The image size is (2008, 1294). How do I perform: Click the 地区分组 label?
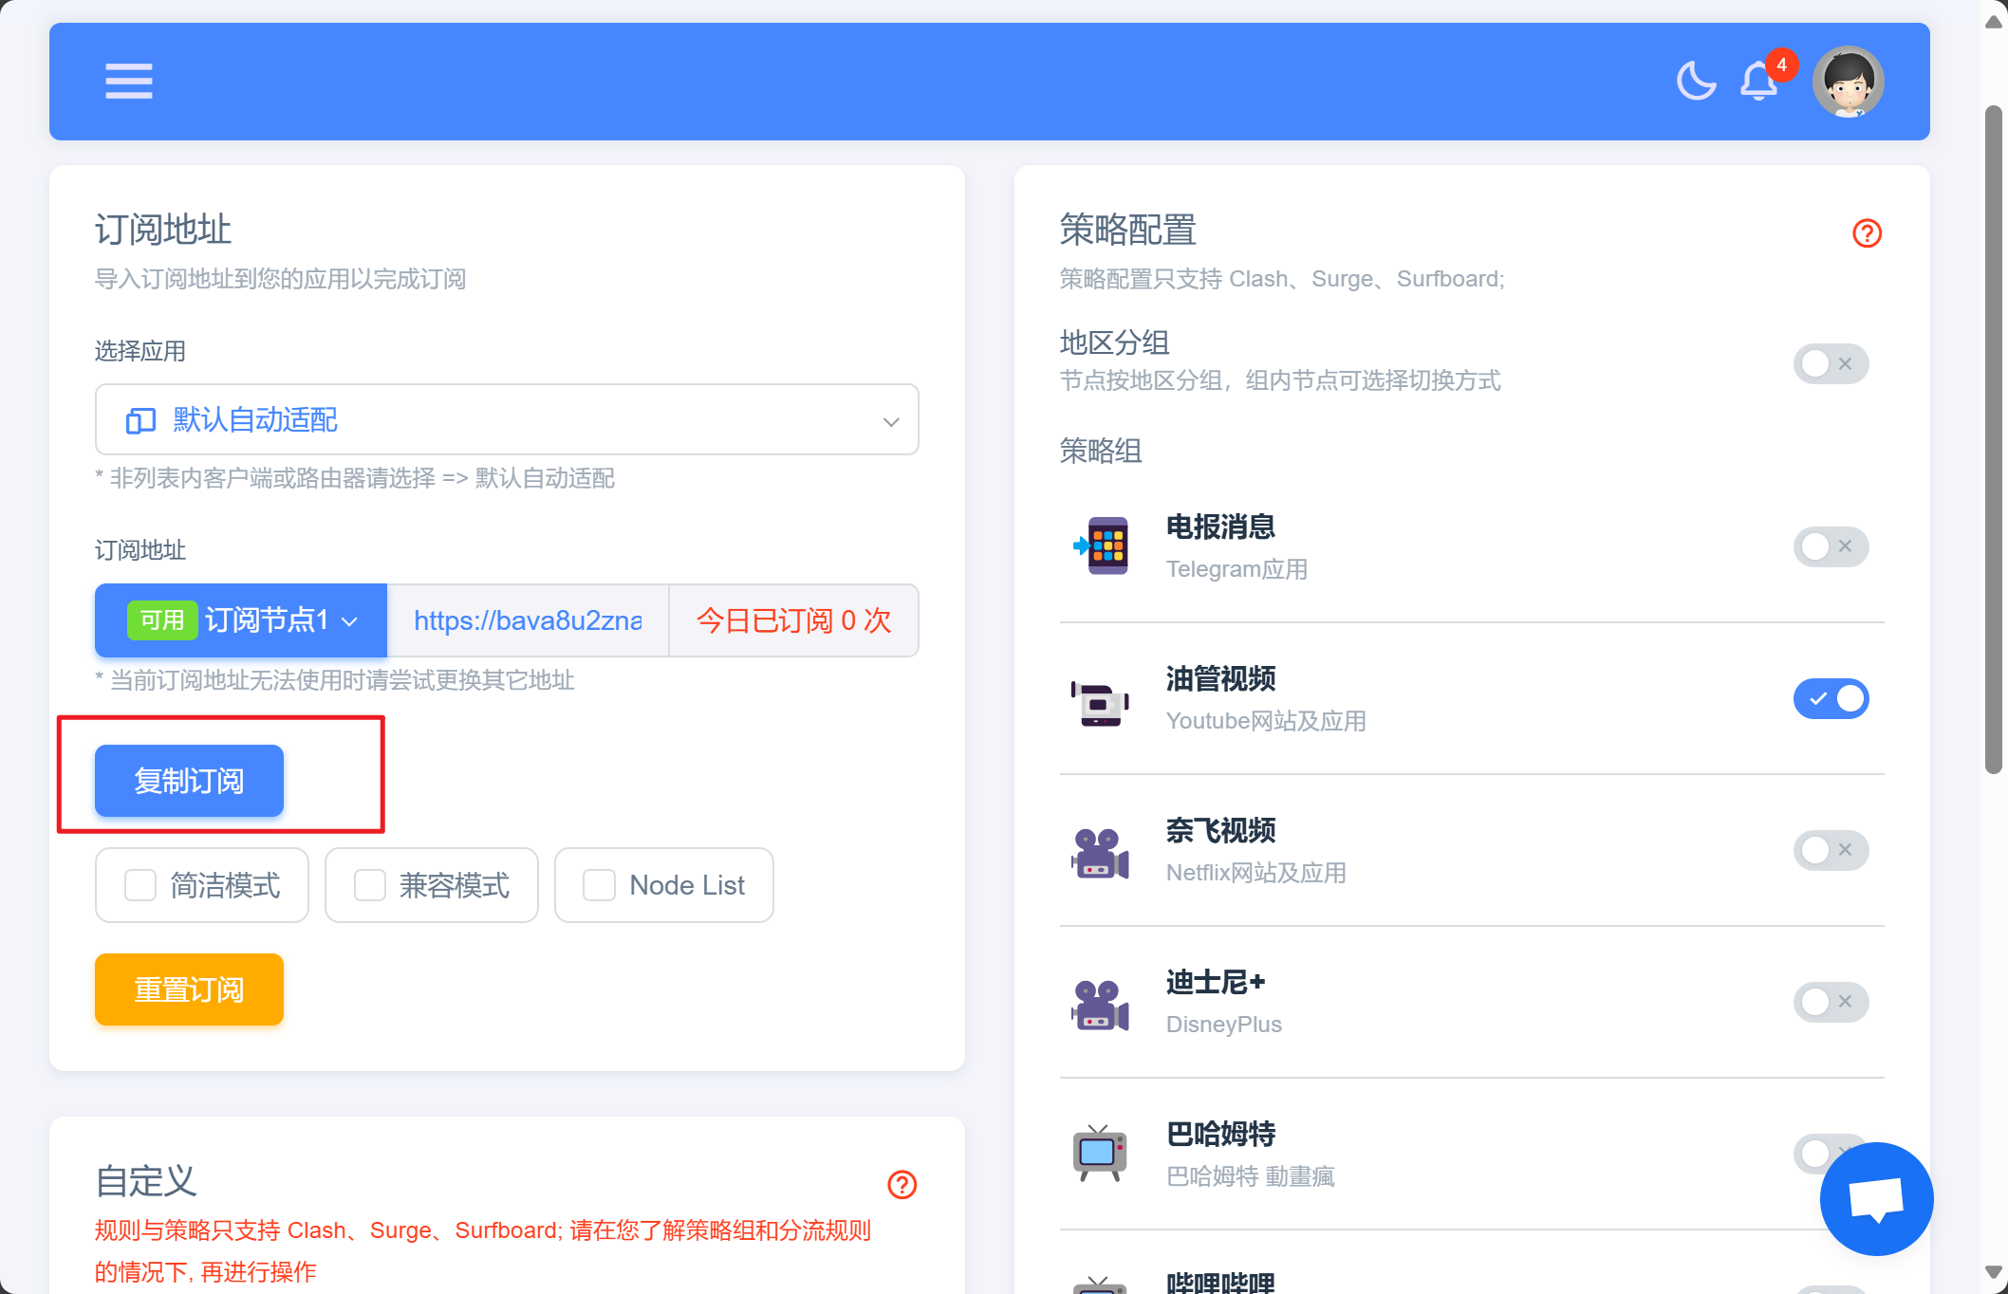1114,342
